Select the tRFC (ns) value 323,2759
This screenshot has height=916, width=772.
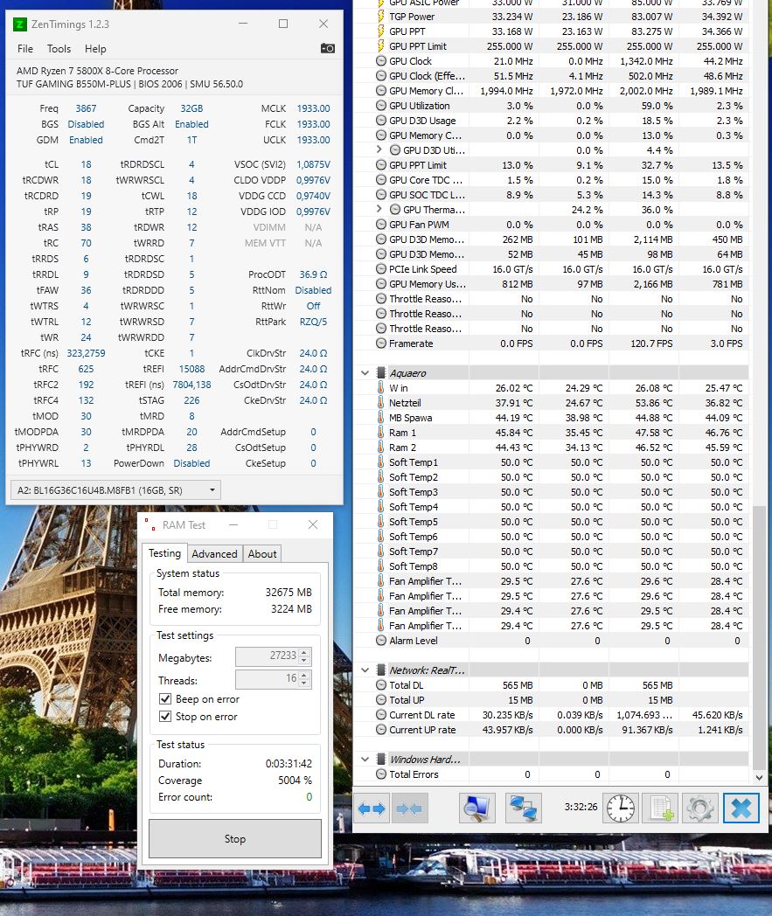click(86, 353)
